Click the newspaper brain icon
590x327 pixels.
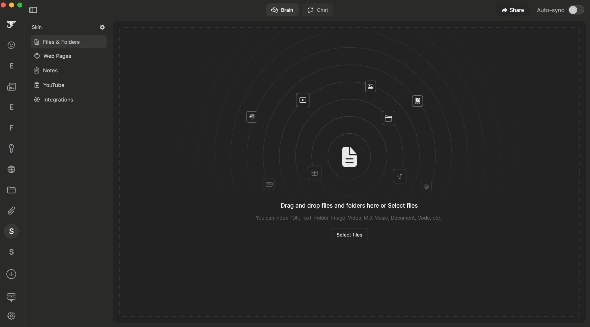coord(11,87)
